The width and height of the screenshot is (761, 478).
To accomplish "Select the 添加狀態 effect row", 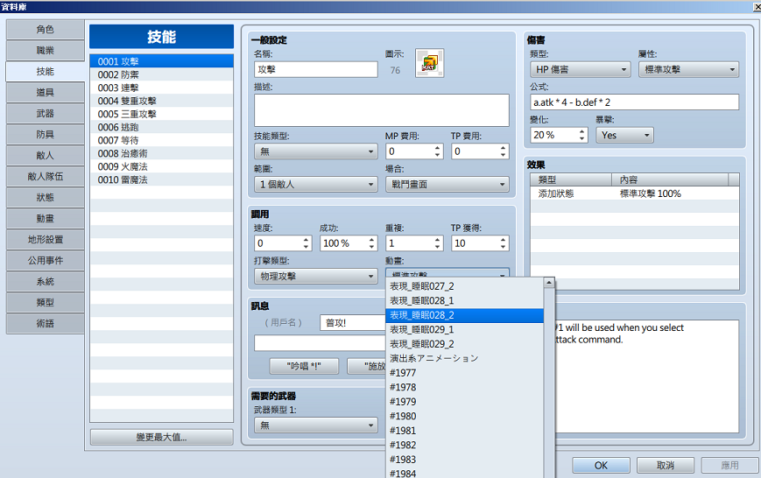I will pos(634,193).
